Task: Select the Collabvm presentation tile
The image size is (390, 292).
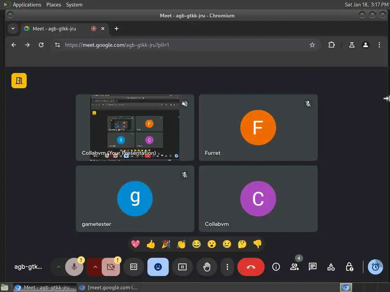Action: (x=135, y=127)
